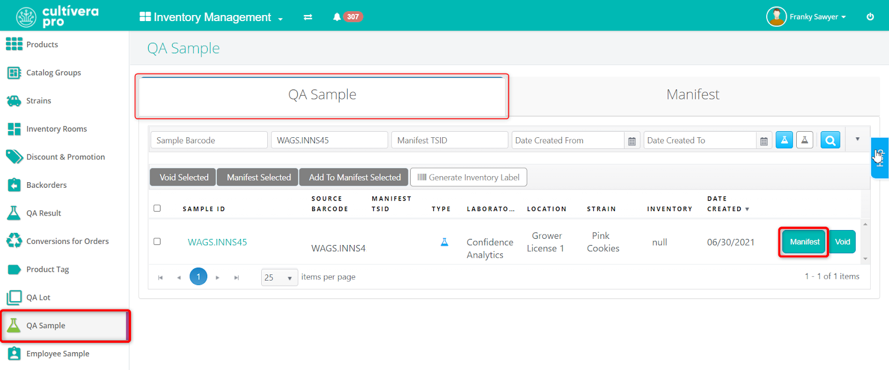
Task: Sort by the Date Created column
Action: point(728,204)
